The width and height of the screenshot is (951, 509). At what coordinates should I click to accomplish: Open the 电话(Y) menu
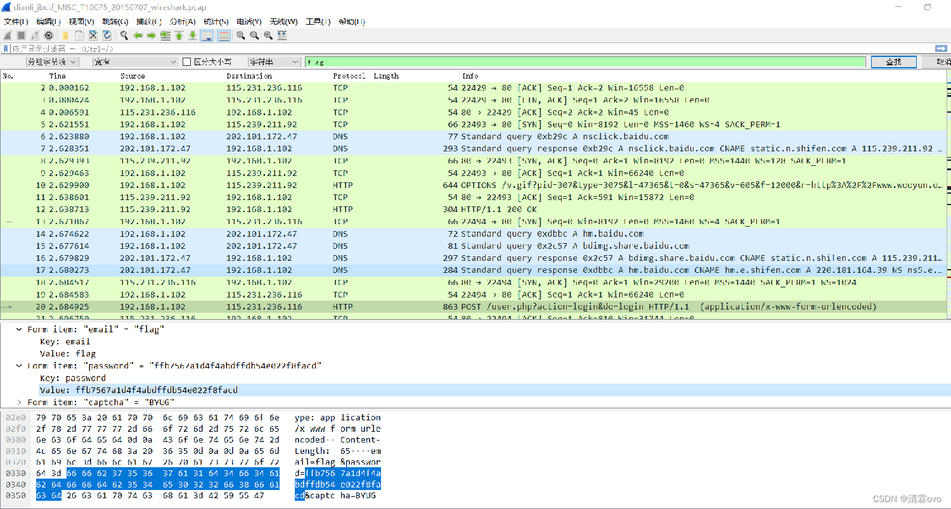(x=249, y=22)
